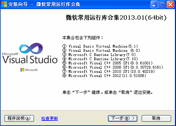Follow the 检查更新 link
This screenshot has height=126, width=176.
pos(50,119)
